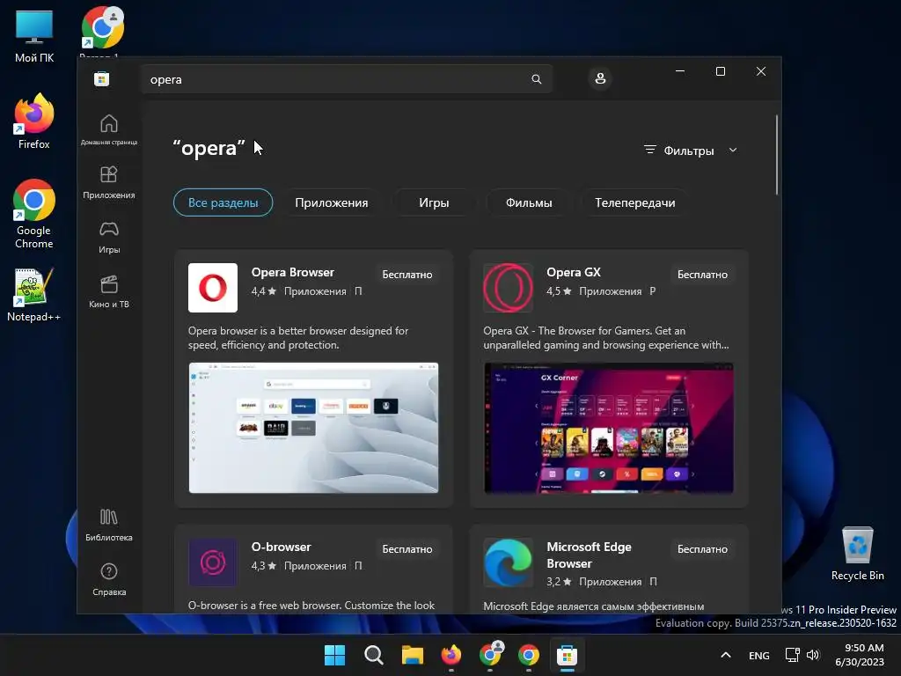Select the Приложения filter tab
This screenshot has height=676, width=901.
click(332, 202)
